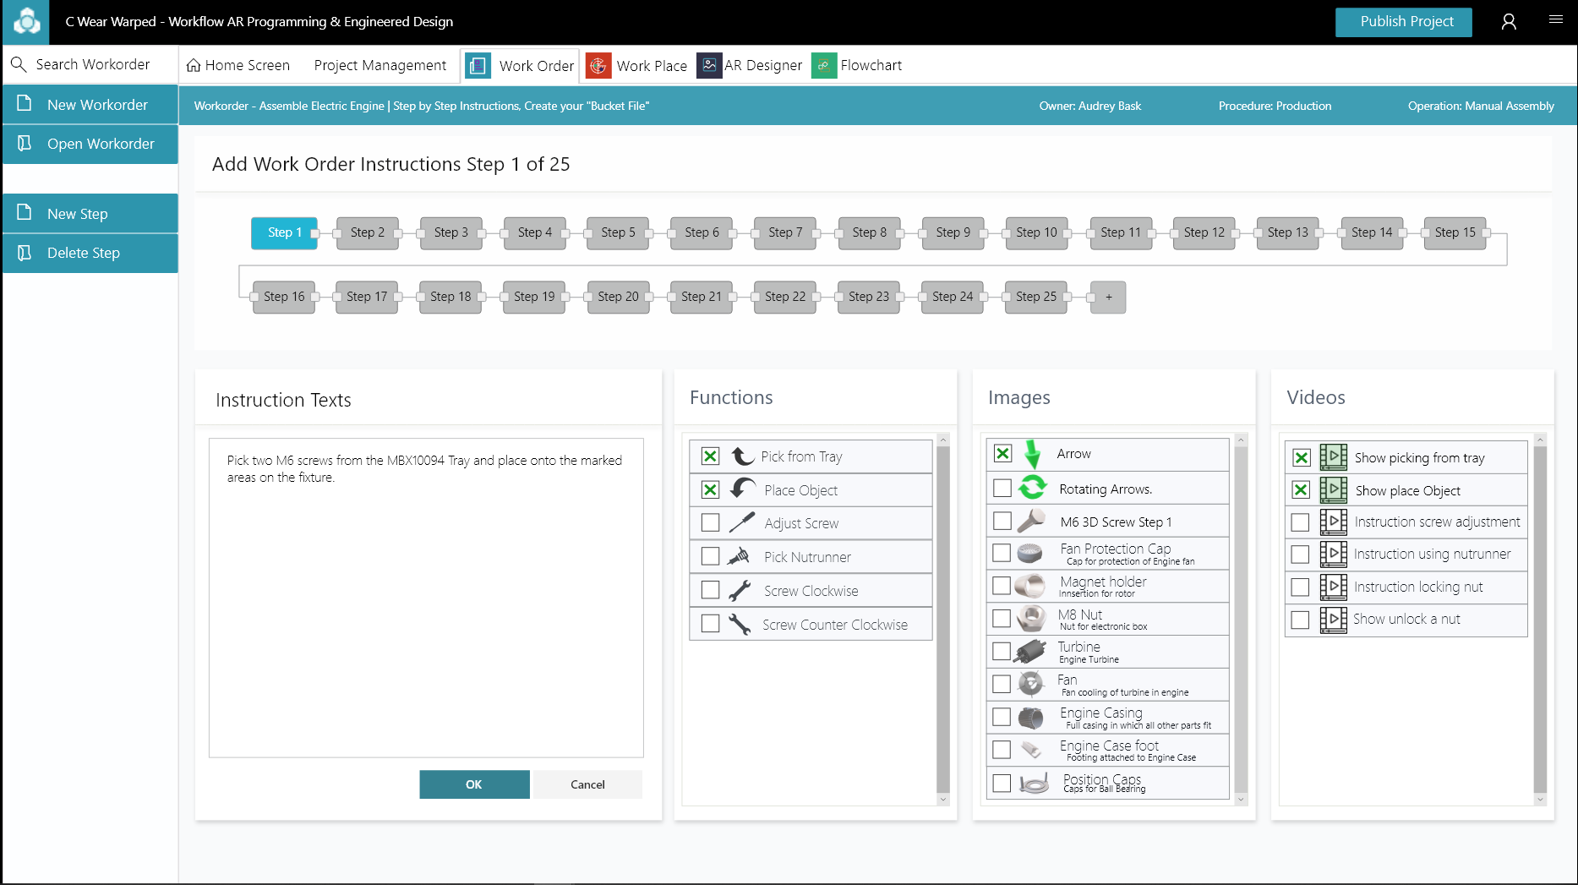Select Step 25 in the workflow
Image resolution: width=1578 pixels, height=885 pixels.
tap(1036, 297)
